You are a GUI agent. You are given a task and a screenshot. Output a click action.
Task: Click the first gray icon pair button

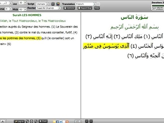coord(77,122)
